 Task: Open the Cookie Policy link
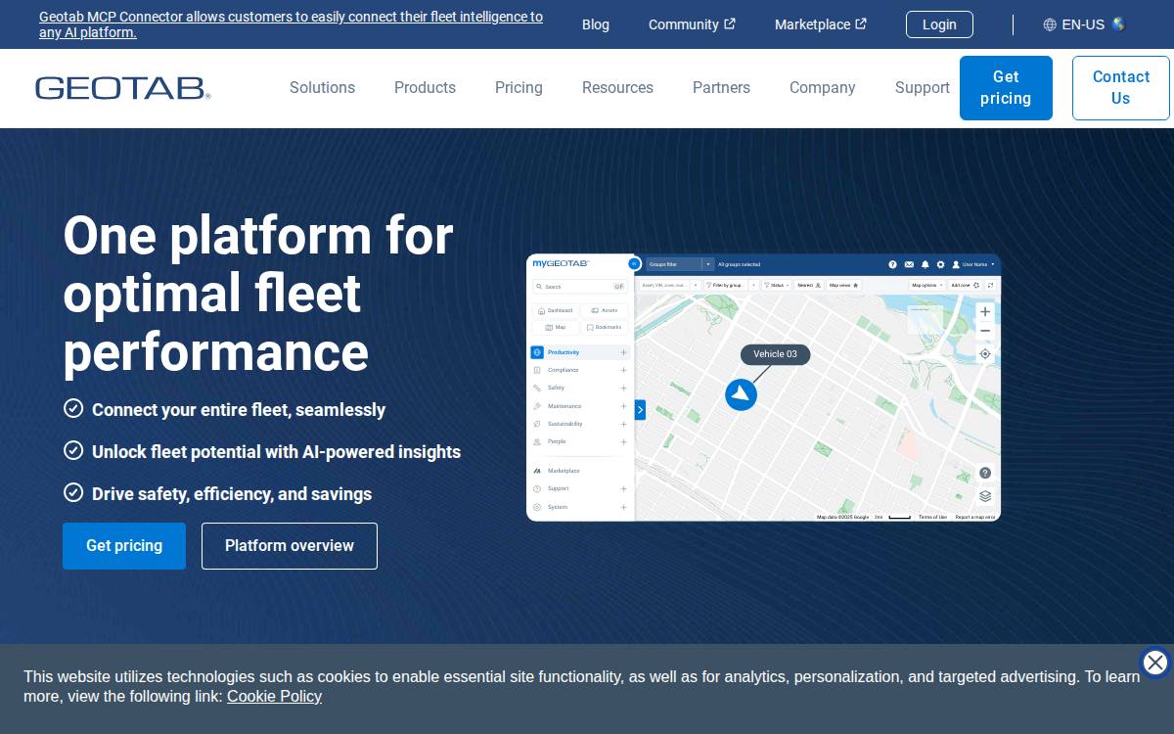pos(274,697)
